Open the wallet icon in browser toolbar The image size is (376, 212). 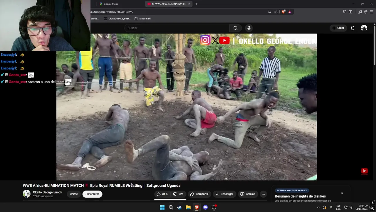point(350,12)
